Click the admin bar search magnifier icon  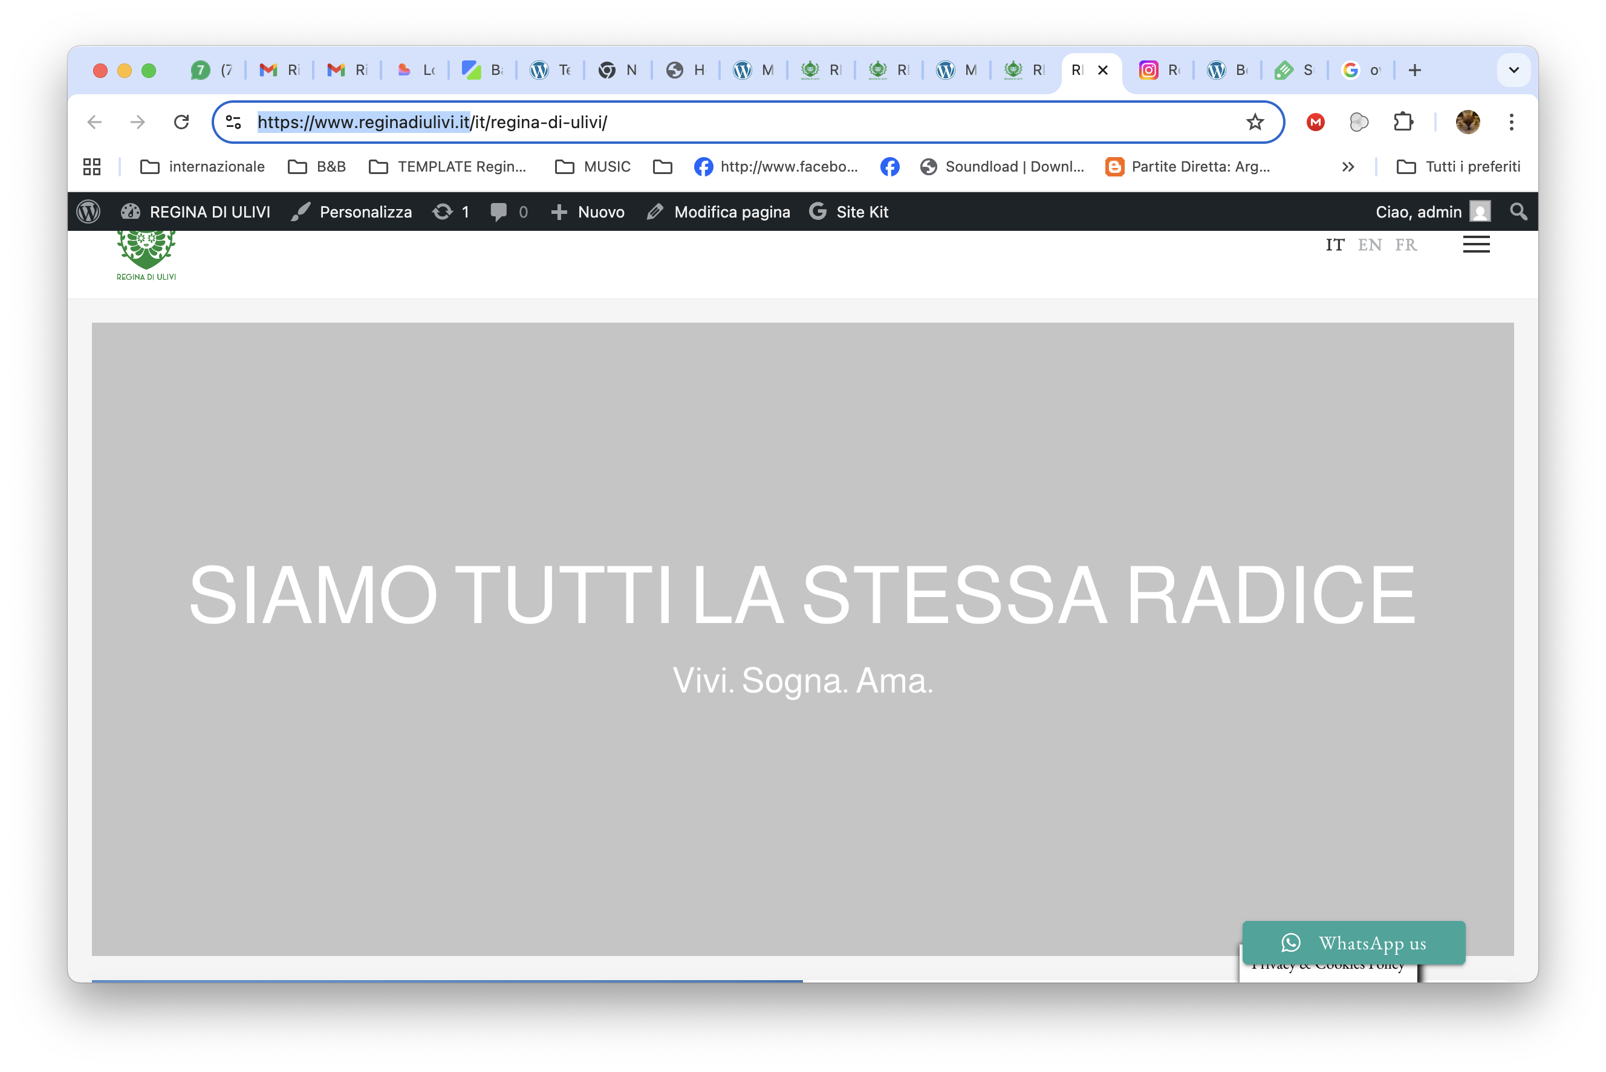[1518, 212]
